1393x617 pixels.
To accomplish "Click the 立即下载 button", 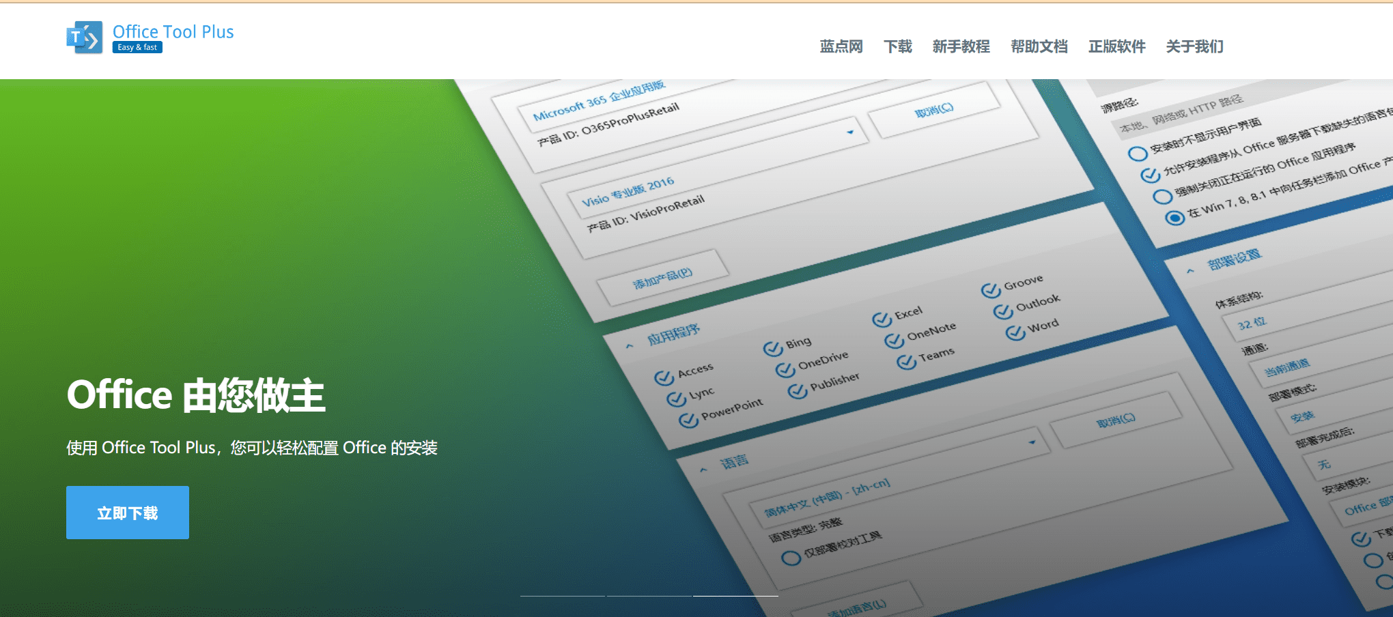I will 127,512.
